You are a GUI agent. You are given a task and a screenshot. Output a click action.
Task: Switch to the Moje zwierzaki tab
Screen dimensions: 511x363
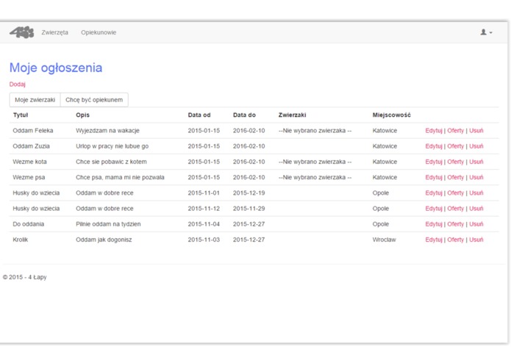[35, 100]
